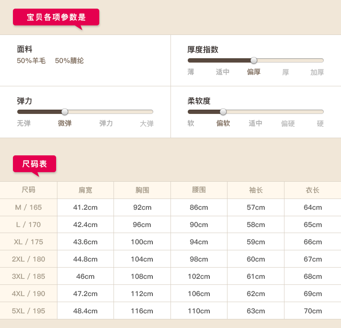Viewport: 341px width, 328px height.
Task: Click the elasticity slider handle
Action: coord(65,112)
